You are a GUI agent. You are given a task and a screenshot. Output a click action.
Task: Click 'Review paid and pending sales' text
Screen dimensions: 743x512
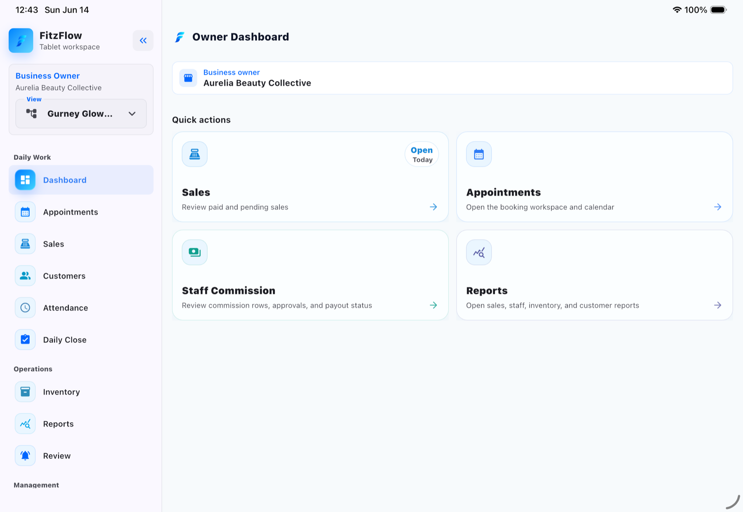click(x=235, y=207)
